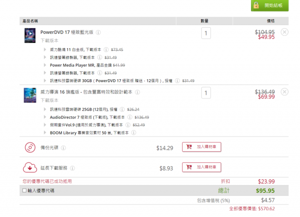Click the $49.95 sale price

(x=266, y=37)
